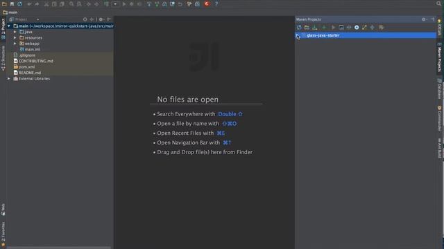
Task: Click Download Sources icon in Maven panel
Action: (314, 28)
